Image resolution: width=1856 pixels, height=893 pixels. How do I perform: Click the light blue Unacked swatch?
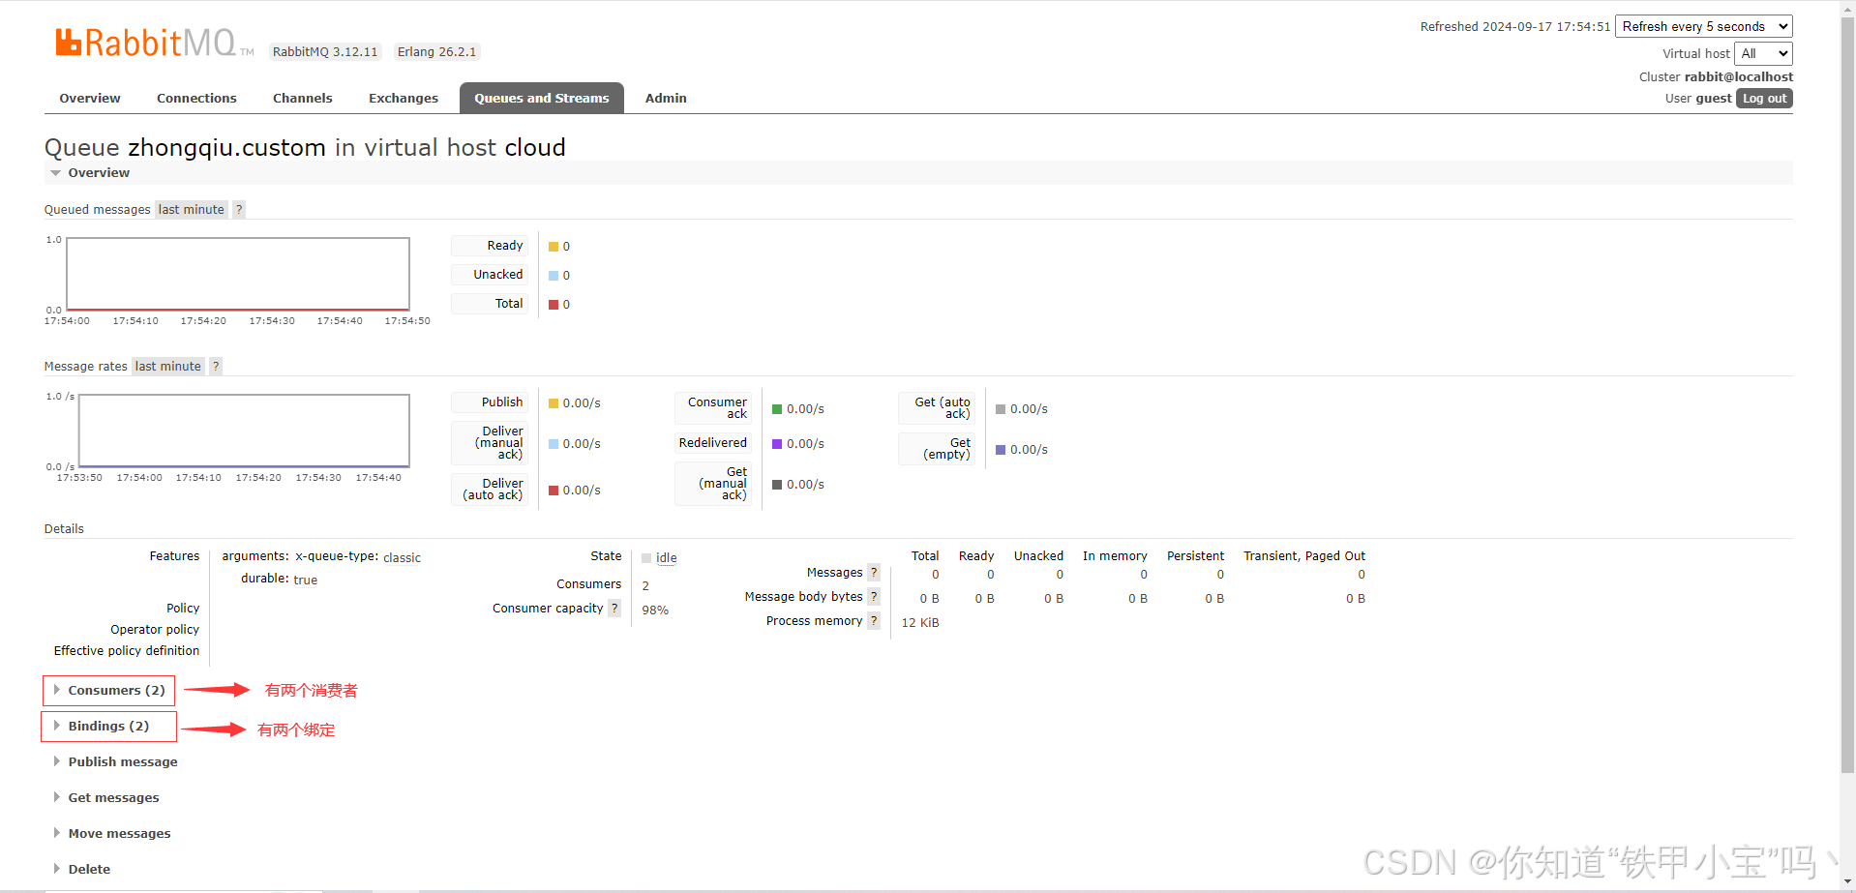[x=554, y=276]
